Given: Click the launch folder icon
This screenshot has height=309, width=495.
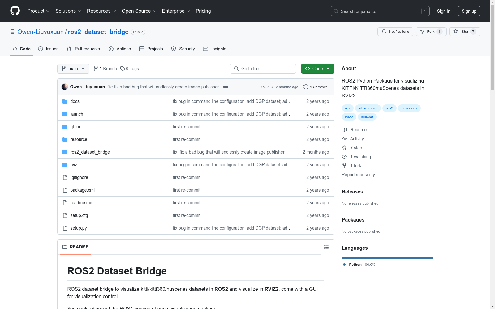Looking at the screenshot, I should 65,114.
